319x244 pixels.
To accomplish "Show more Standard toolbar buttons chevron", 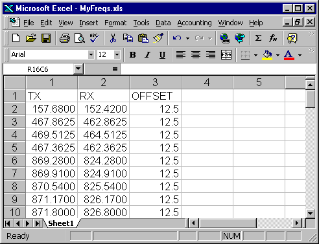I will [311, 34].
